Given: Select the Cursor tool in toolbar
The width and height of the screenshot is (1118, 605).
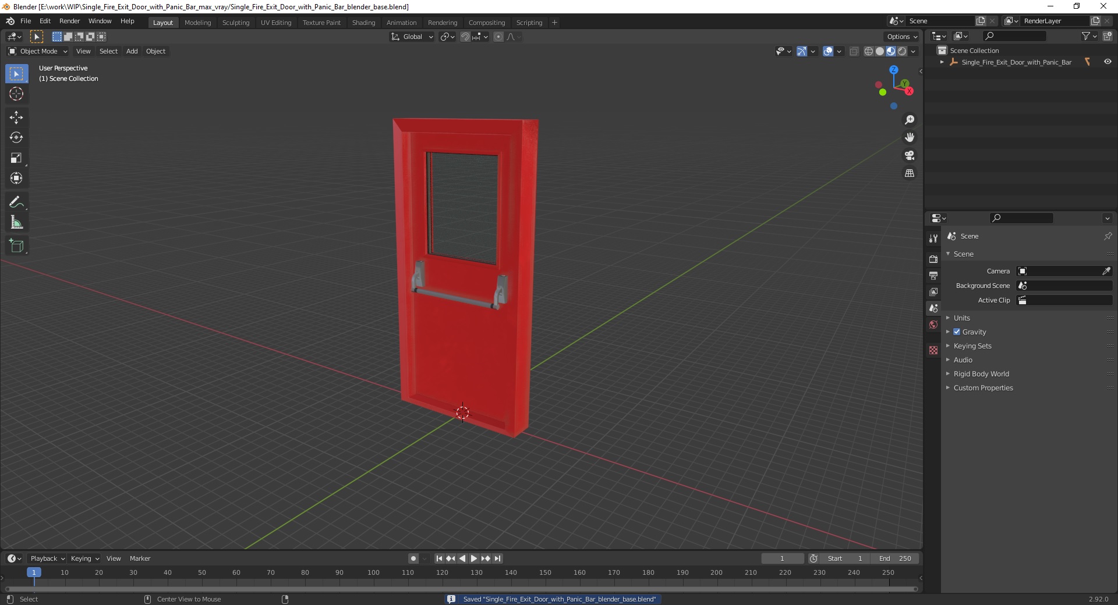Looking at the screenshot, I should click(x=16, y=94).
